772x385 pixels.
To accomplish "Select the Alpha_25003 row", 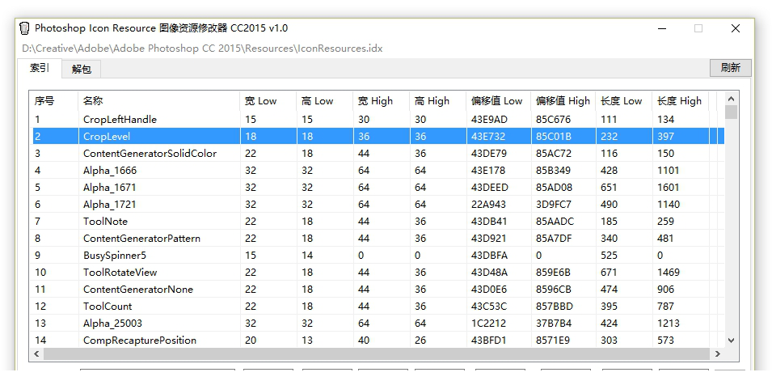I will (378, 323).
